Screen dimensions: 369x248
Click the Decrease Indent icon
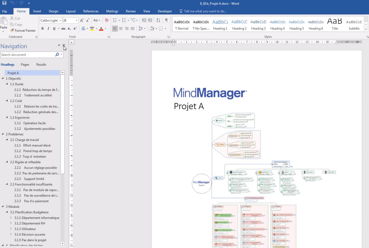coord(144,20)
